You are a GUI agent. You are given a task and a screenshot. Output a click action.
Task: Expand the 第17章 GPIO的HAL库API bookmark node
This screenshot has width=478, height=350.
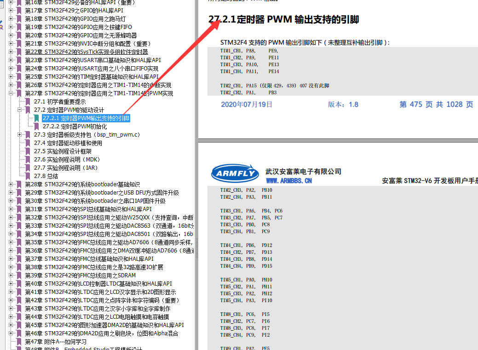11,11
